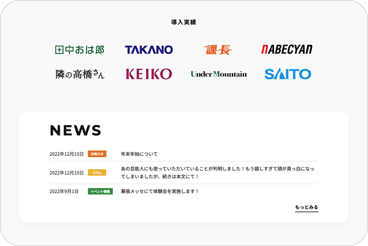368x246 pixels.
Task: Click the 2022年9月1日 news date
Action: pos(64,191)
